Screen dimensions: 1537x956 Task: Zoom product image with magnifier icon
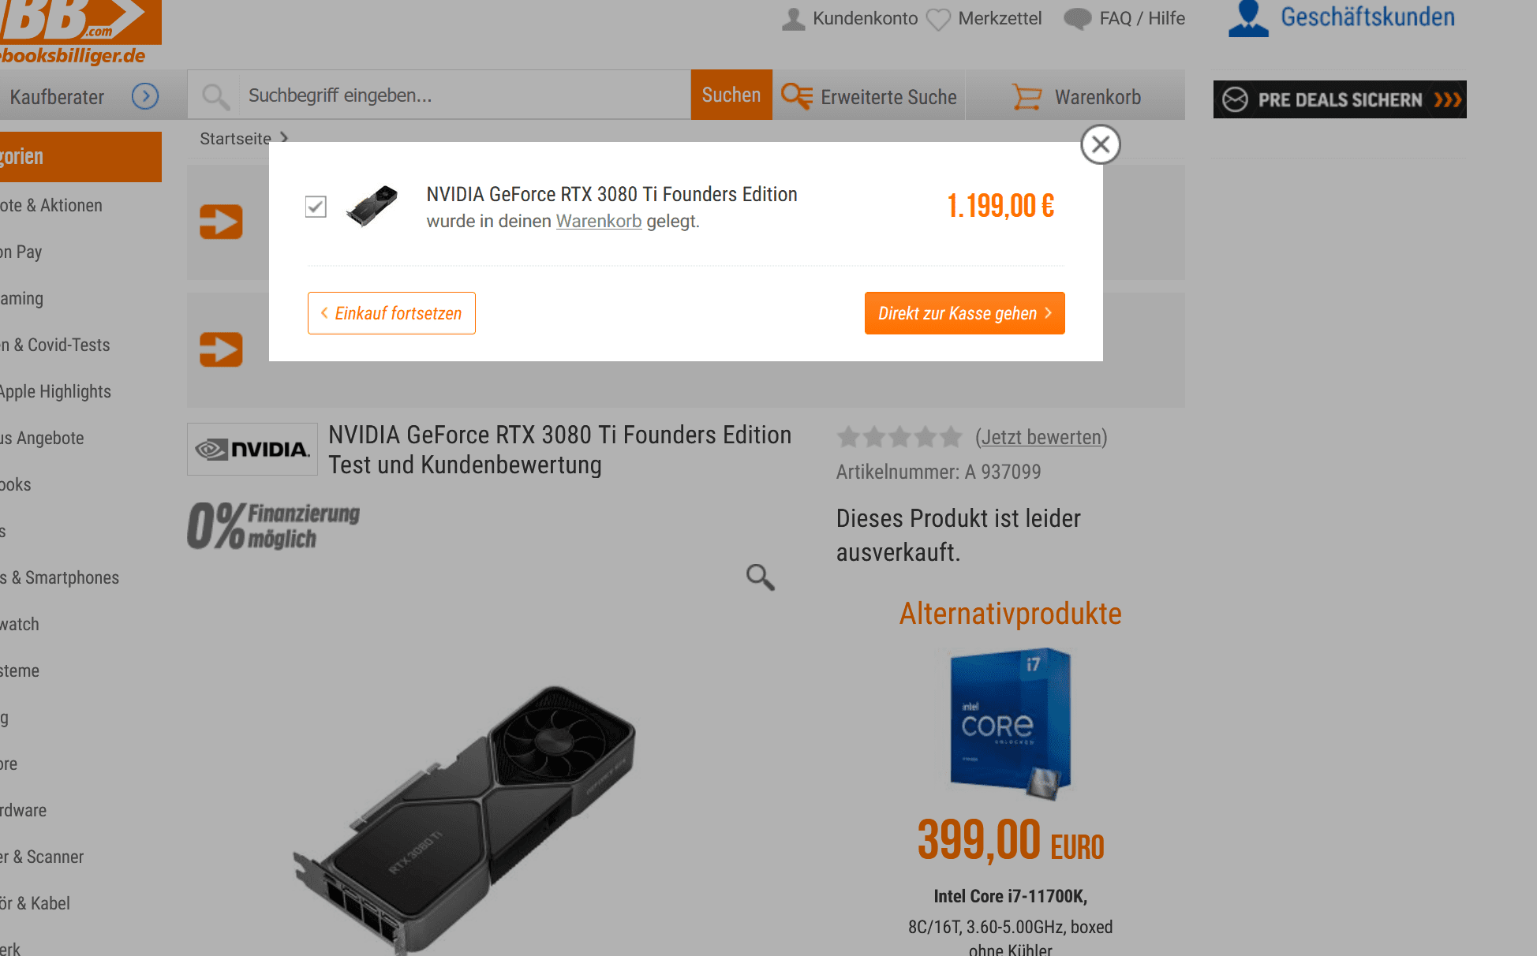tap(761, 577)
